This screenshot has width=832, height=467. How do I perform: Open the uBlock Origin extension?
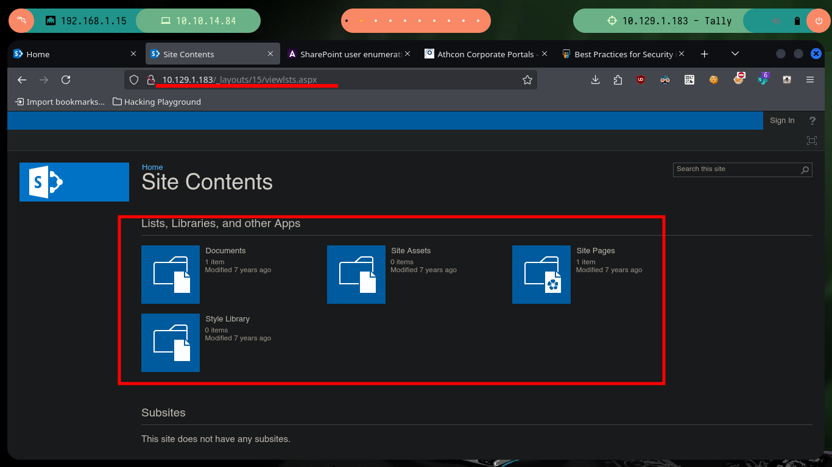pyautogui.click(x=641, y=80)
